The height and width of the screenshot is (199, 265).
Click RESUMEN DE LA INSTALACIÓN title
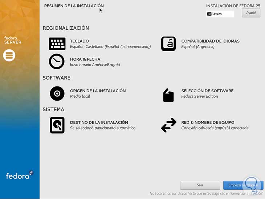[x=74, y=6]
